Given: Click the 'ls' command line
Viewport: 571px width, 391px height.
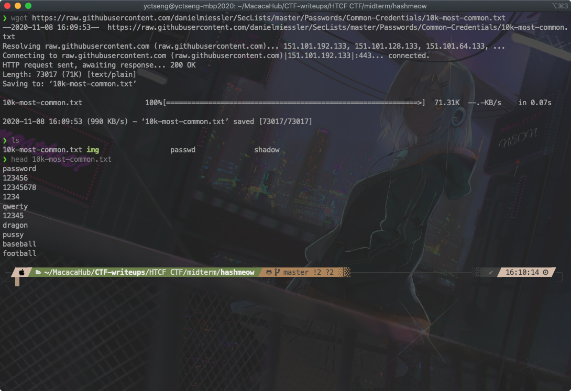Looking at the screenshot, I should pos(15,140).
